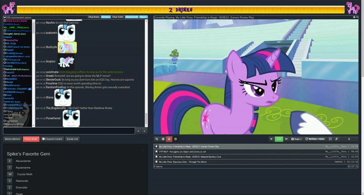This screenshot has height=195, width=364.
Task: Toggle the Spoilers chat option
Action: (x=143, y=17)
